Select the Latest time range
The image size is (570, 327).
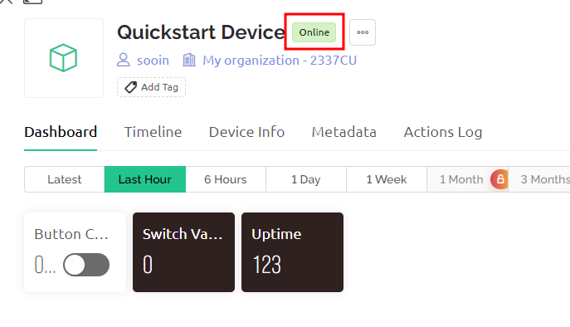click(65, 179)
